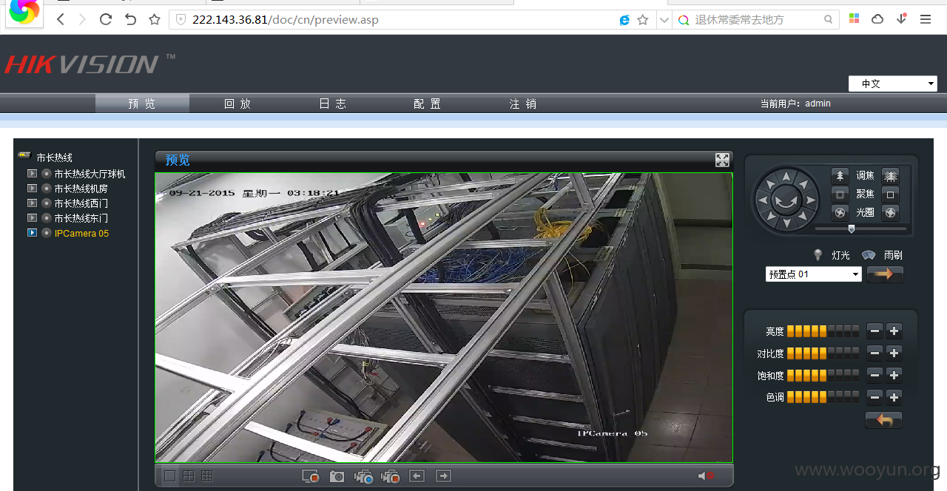Click the PTZ up arrow
Image resolution: width=947 pixels, height=491 pixels.
[786, 176]
